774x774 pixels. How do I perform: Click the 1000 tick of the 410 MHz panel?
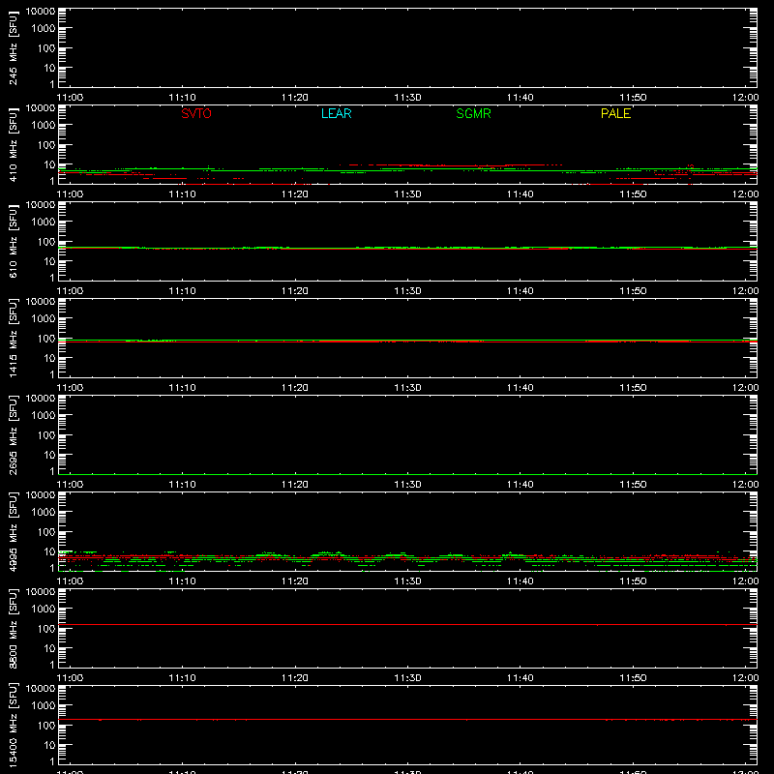pyautogui.click(x=43, y=126)
